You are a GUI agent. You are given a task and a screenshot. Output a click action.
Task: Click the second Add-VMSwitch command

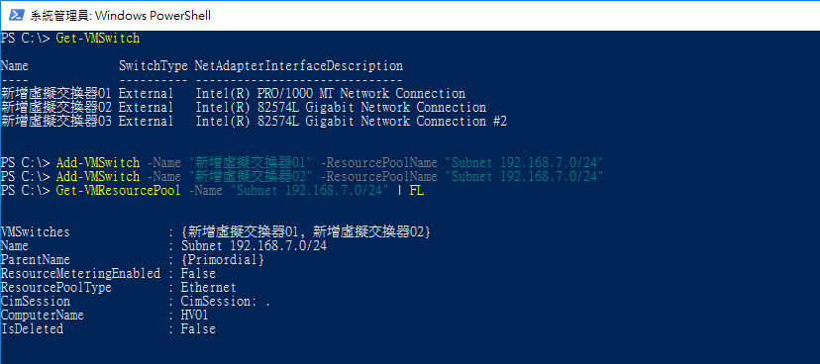[98, 176]
